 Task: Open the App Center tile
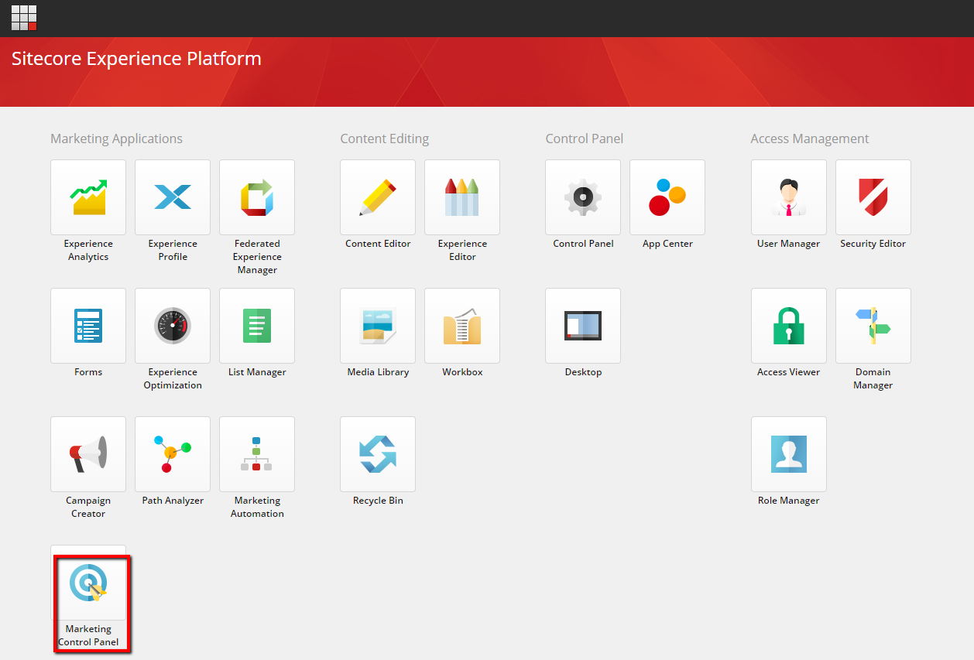[667, 197]
